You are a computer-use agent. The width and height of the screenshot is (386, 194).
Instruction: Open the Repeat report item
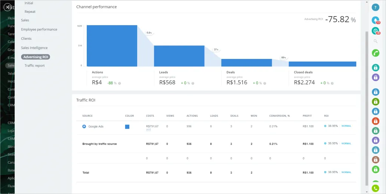(x=30, y=12)
